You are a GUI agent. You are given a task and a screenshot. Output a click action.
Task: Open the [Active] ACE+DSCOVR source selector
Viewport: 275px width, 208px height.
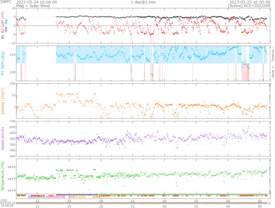click(247, 6)
